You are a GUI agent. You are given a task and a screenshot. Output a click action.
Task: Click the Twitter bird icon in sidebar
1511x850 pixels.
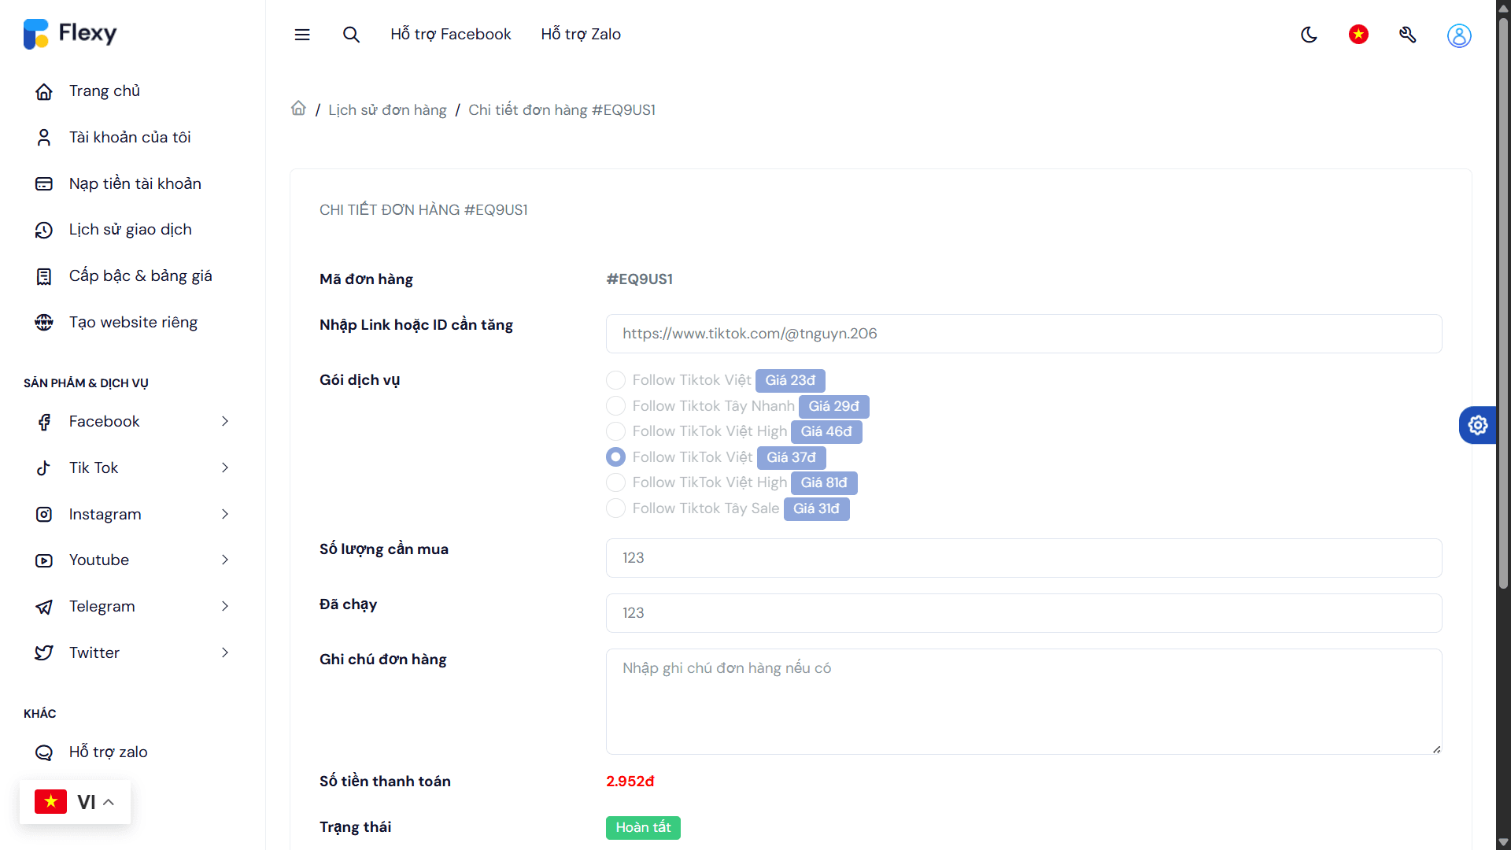click(x=44, y=653)
